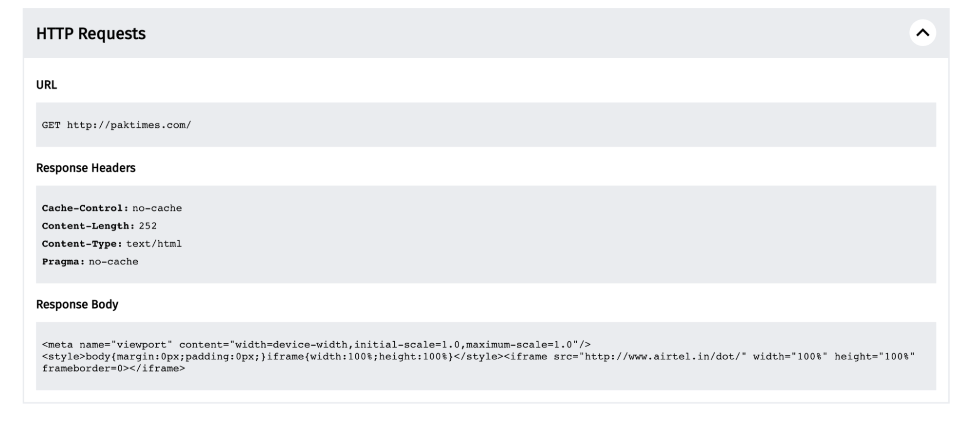Screen dimensions: 973x423
Task: Click the frameborder=0 iframe closing line
Action: click(x=113, y=369)
